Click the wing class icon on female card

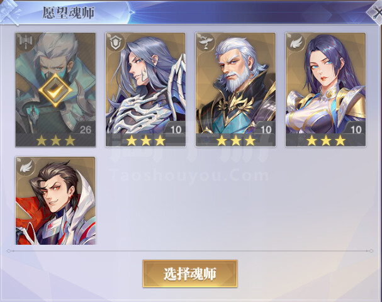(296, 43)
